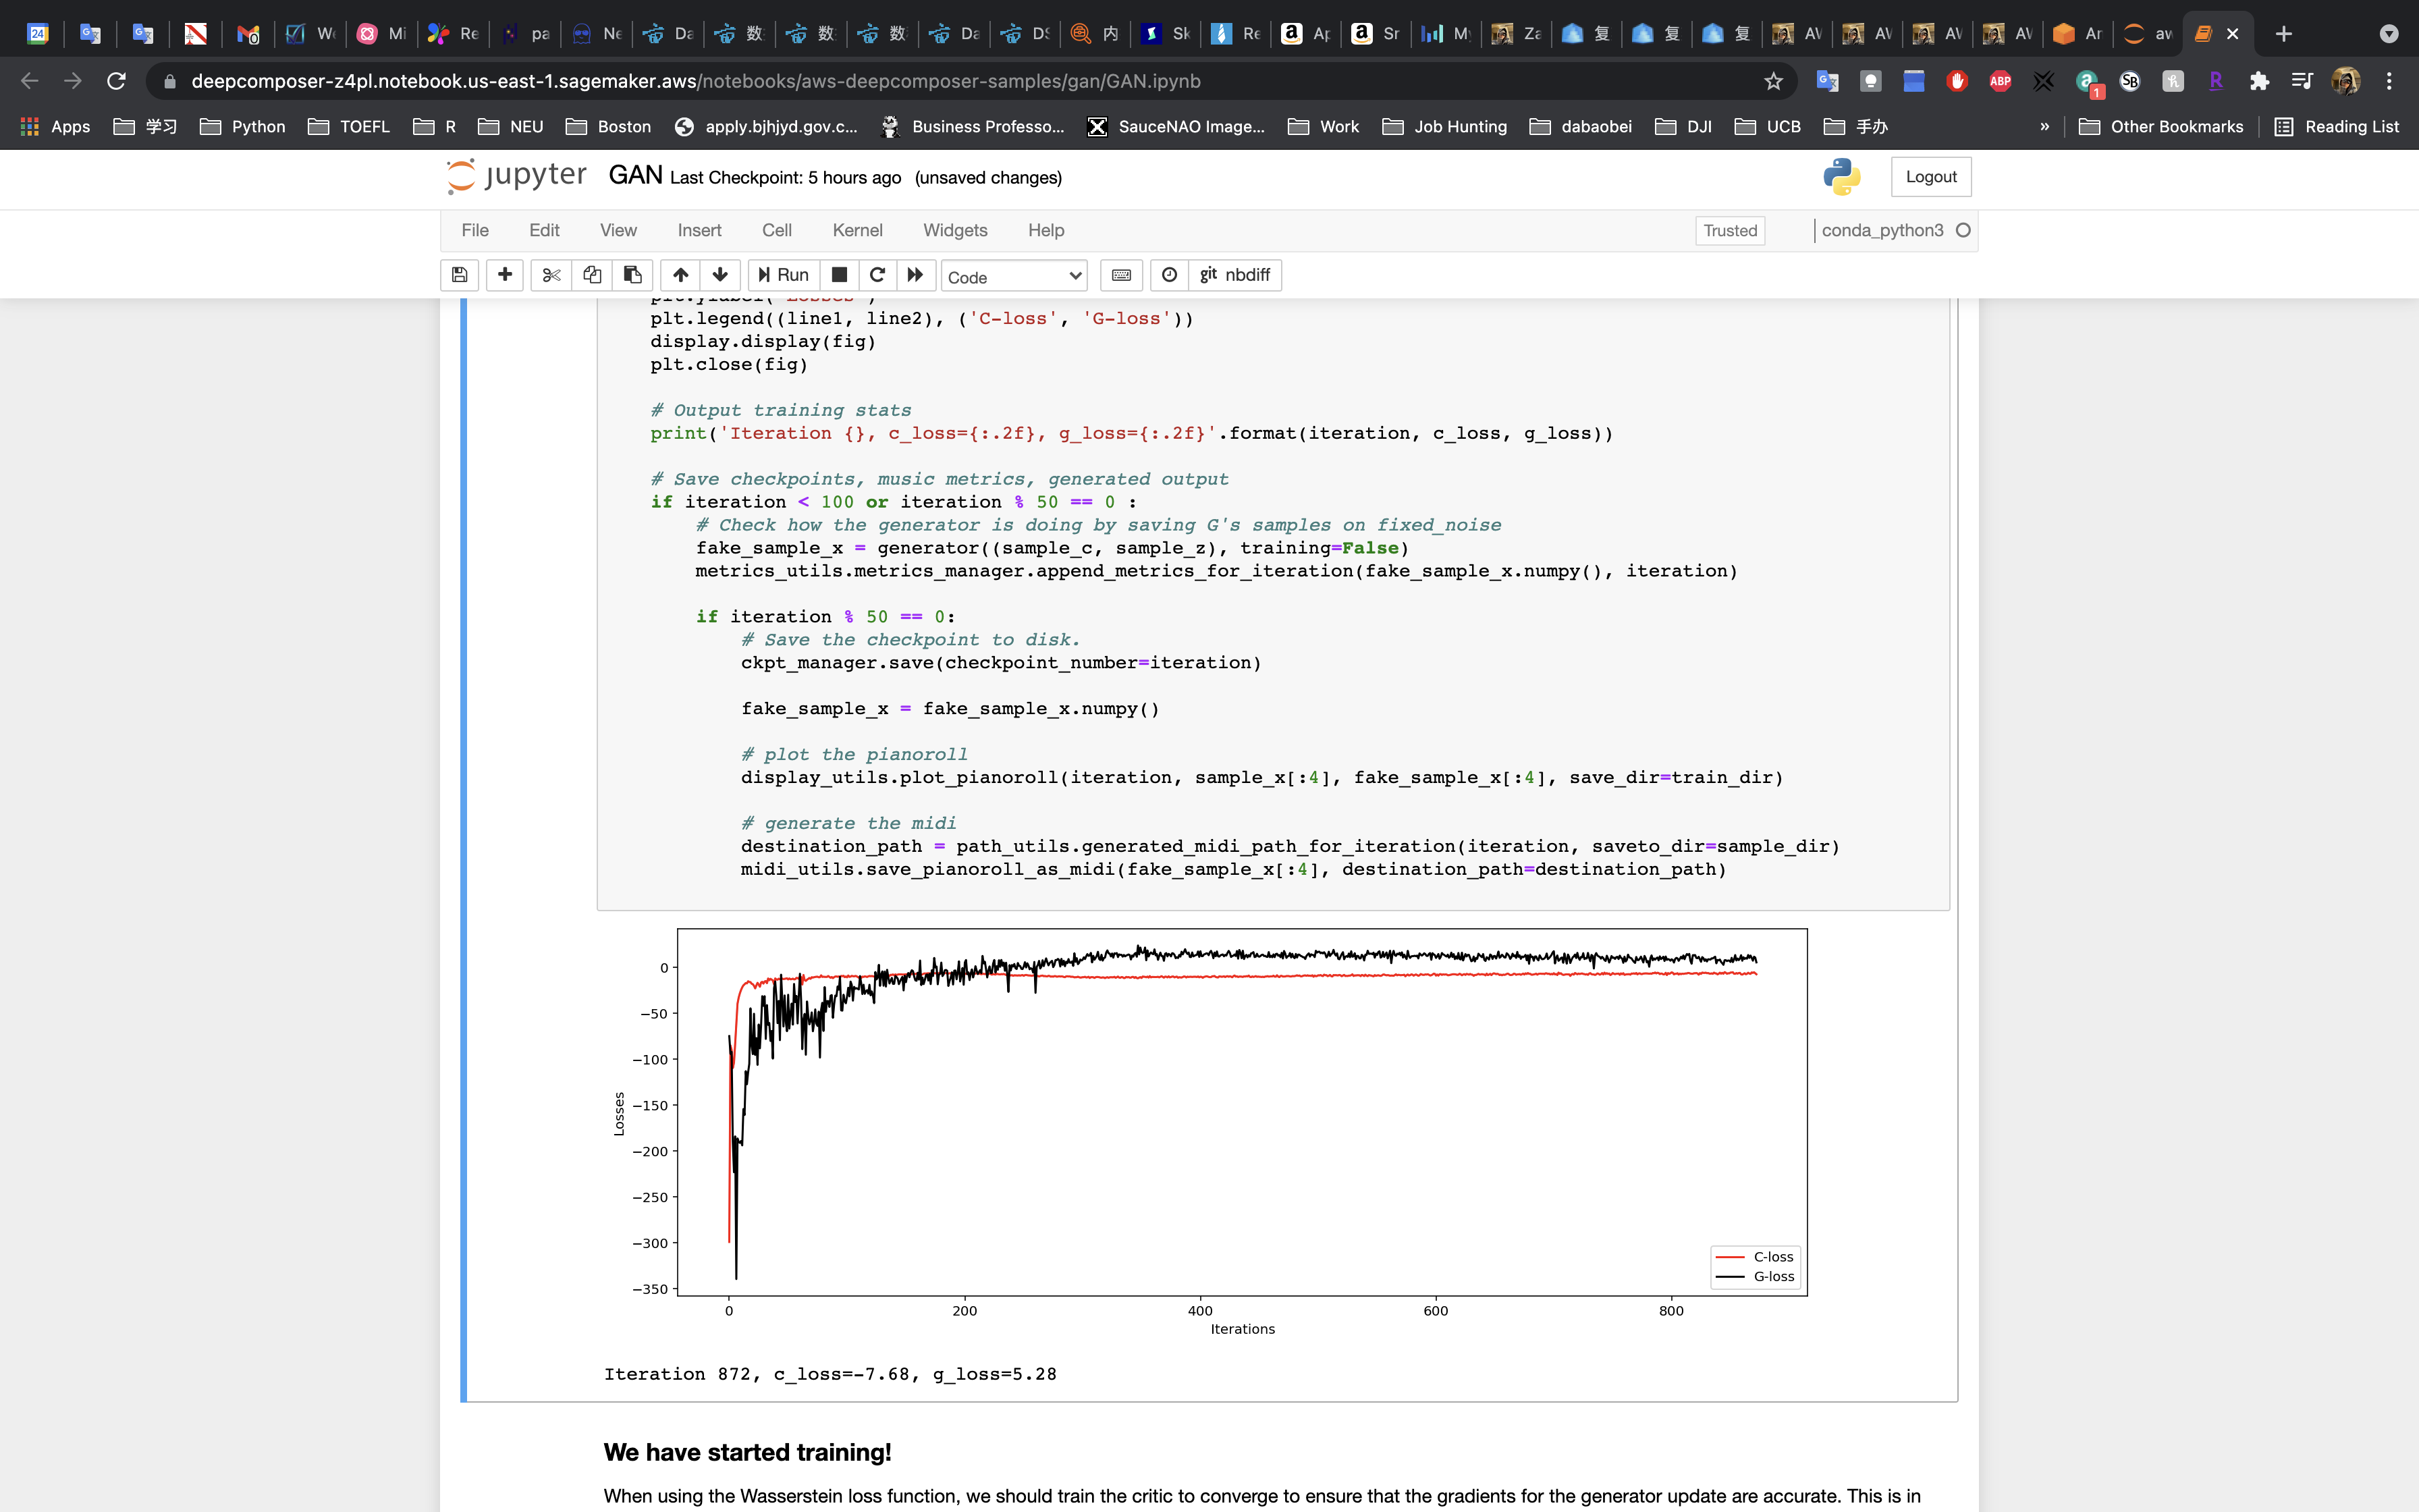Click the save and checkpoint icon

click(x=460, y=275)
